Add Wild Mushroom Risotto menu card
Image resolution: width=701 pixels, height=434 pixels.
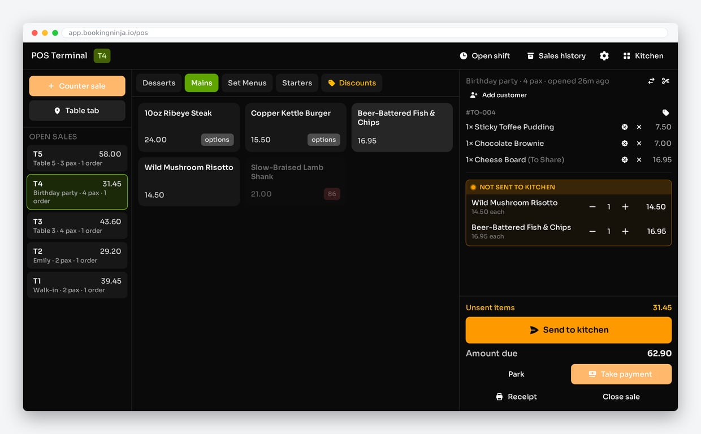(189, 181)
